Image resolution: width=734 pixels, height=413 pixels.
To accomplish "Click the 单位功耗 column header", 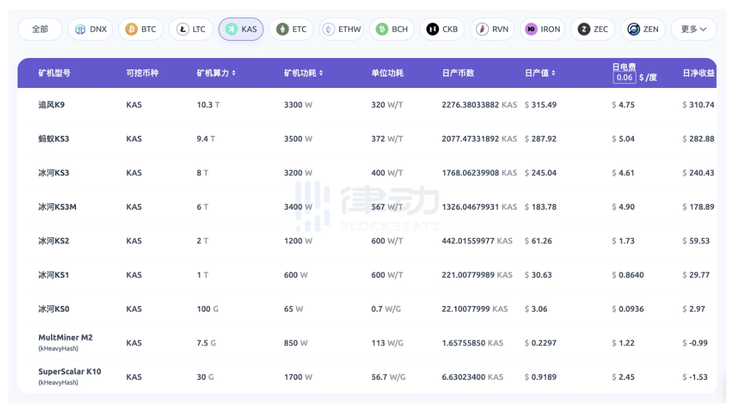I will point(387,73).
